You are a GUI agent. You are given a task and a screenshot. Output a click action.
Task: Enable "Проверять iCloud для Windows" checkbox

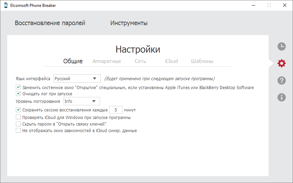(18, 117)
